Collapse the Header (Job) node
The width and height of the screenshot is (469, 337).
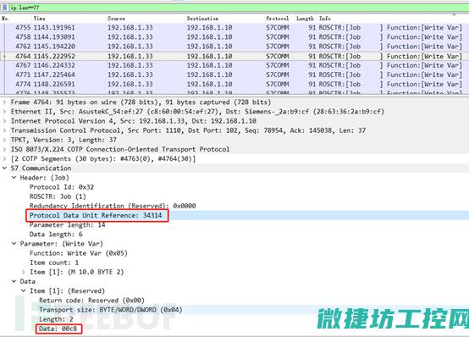(14, 178)
